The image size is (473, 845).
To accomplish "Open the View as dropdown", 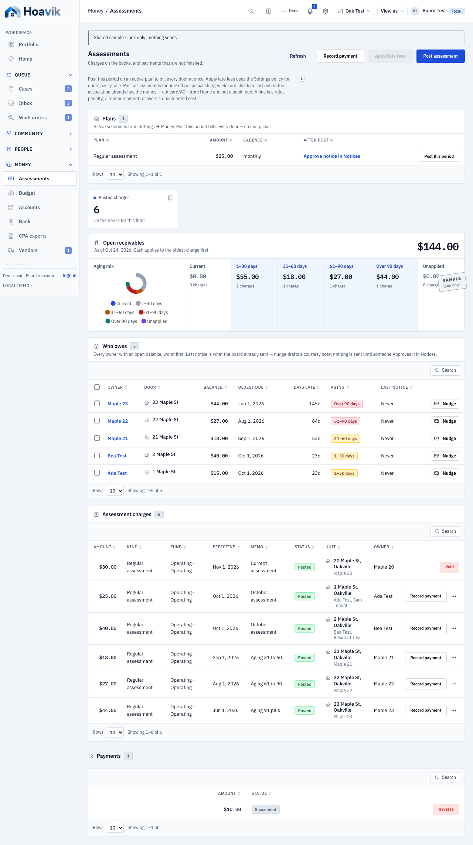I will (x=392, y=11).
